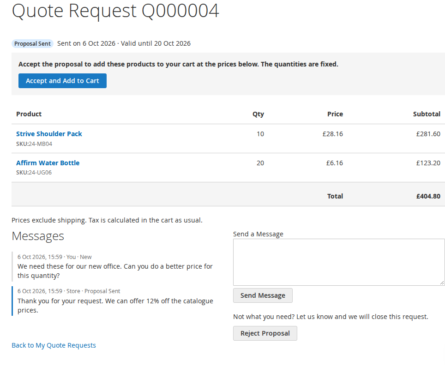Viewport: 445px width, 373px height.
Task: Click the Subtotal column header
Action: coord(427,114)
